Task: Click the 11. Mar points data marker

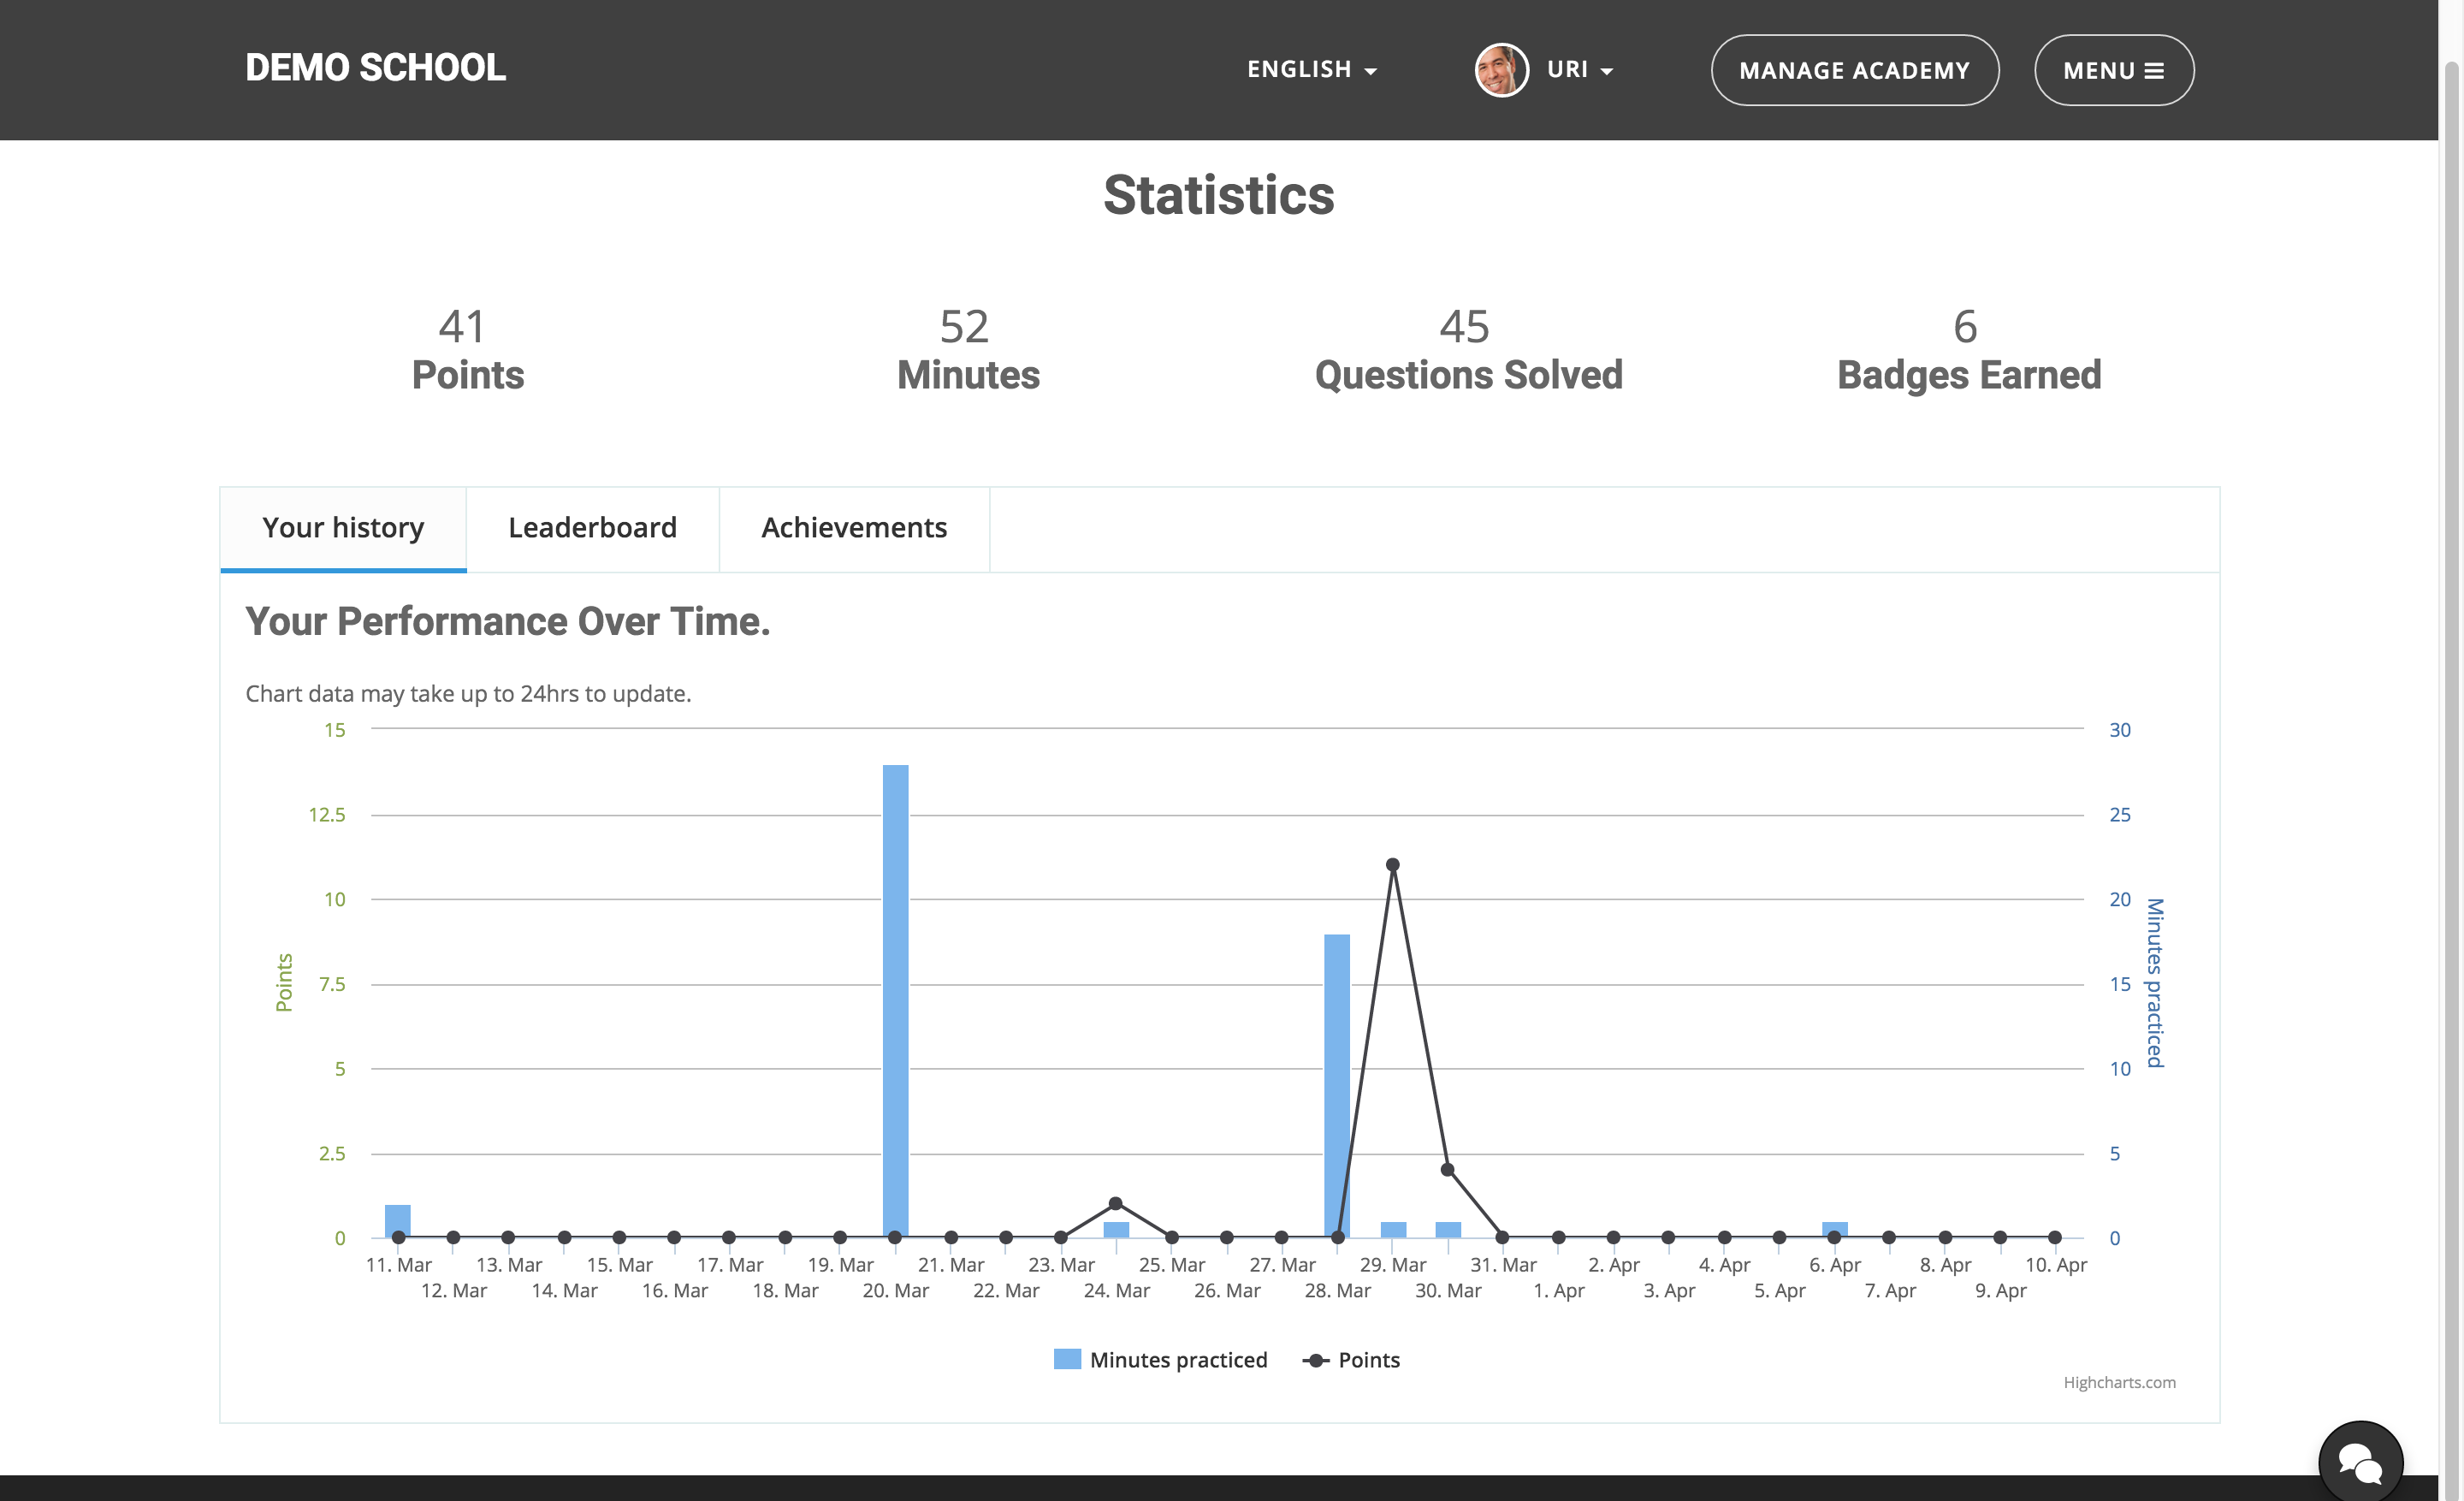Action: pyautogui.click(x=398, y=1237)
